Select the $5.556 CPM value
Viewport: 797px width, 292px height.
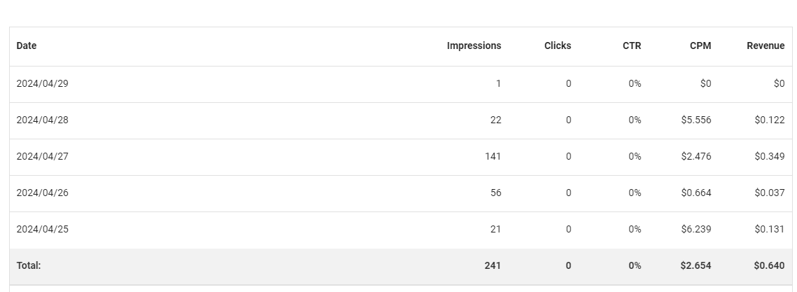[x=696, y=120]
